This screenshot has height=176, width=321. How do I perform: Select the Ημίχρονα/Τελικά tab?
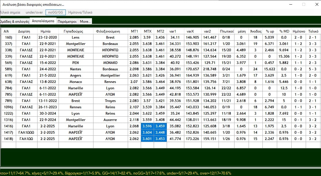pyautogui.click(x=80, y=12)
